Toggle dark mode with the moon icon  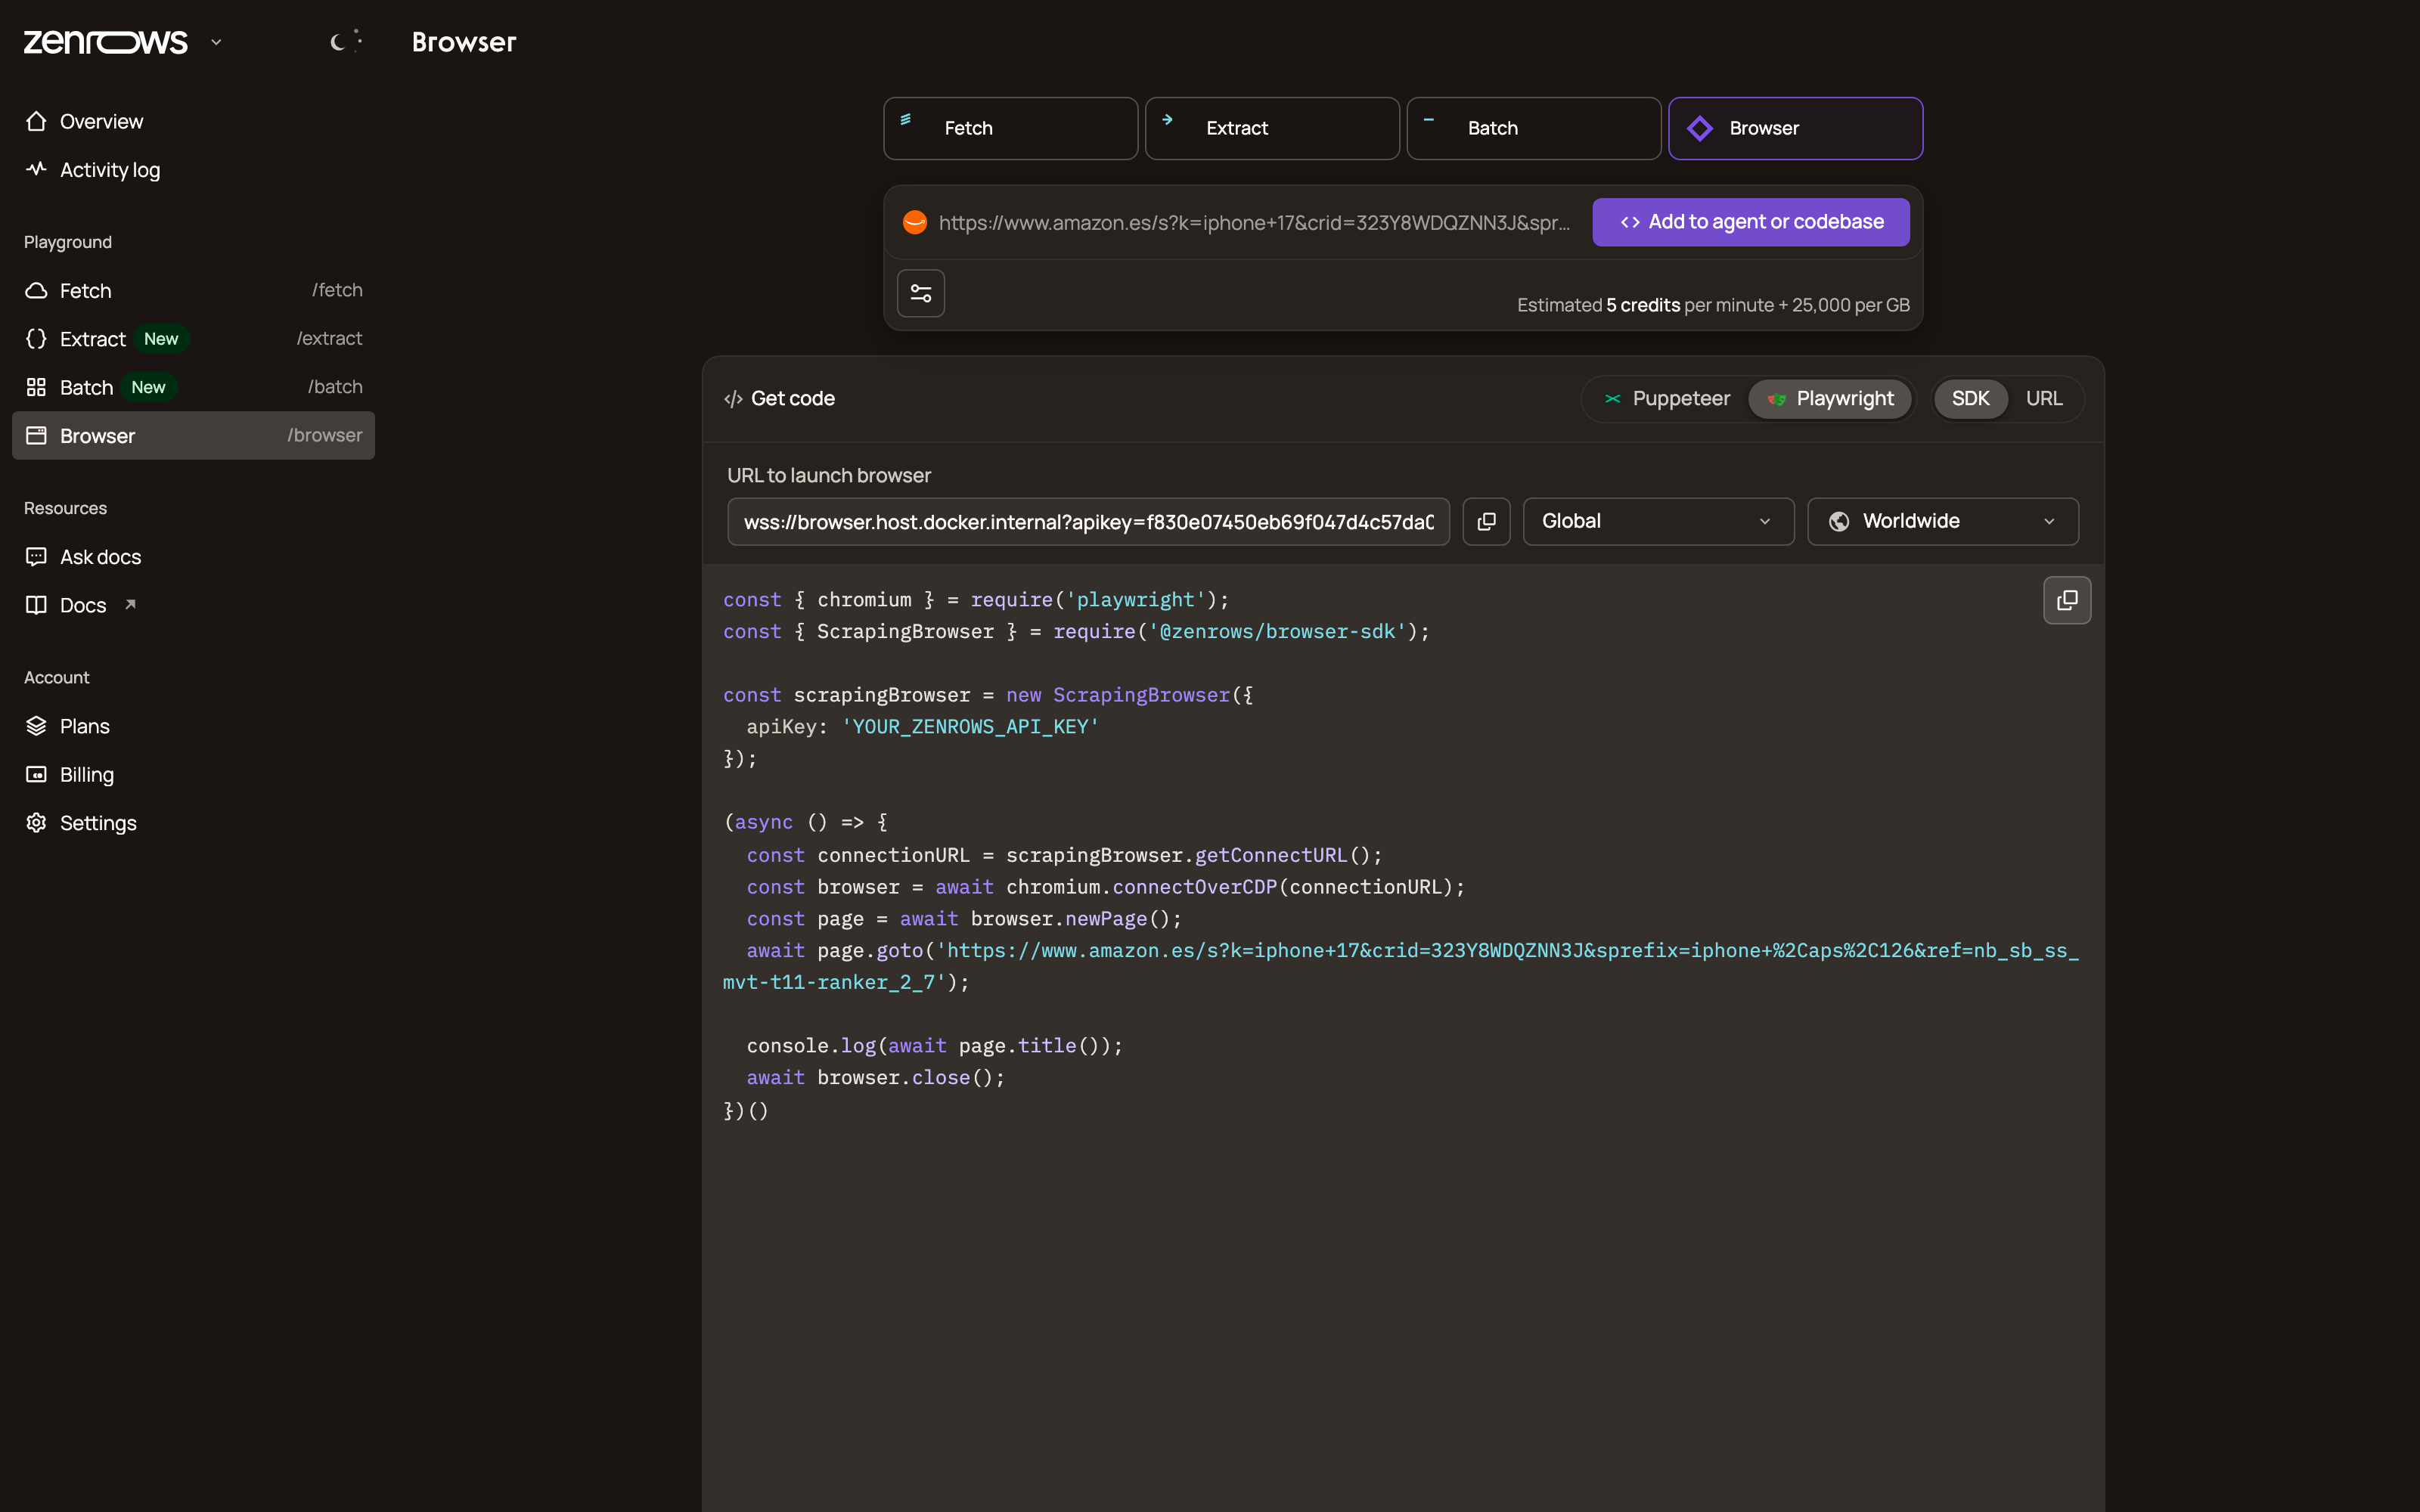coord(345,41)
